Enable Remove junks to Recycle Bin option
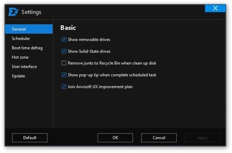This screenshot has width=232, height=153. coord(64,63)
